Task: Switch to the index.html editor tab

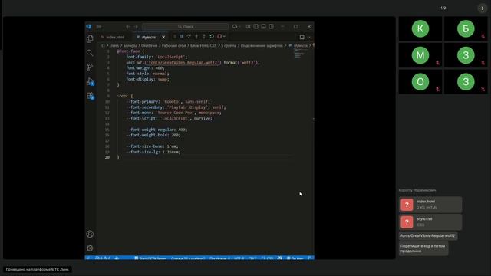Action: (113, 37)
